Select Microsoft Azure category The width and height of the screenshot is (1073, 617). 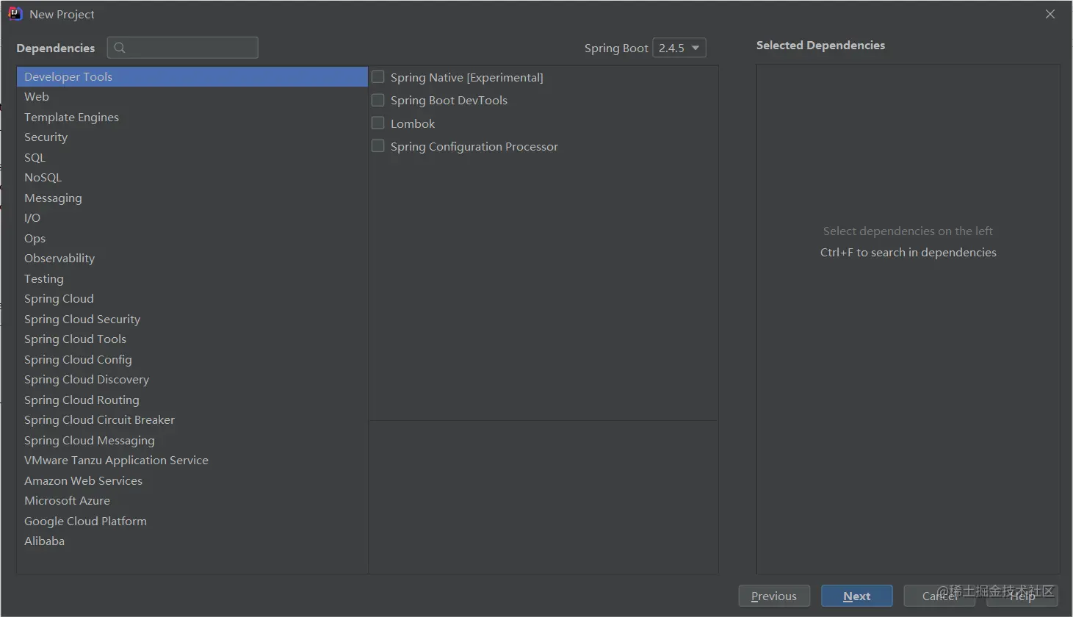(x=192, y=501)
